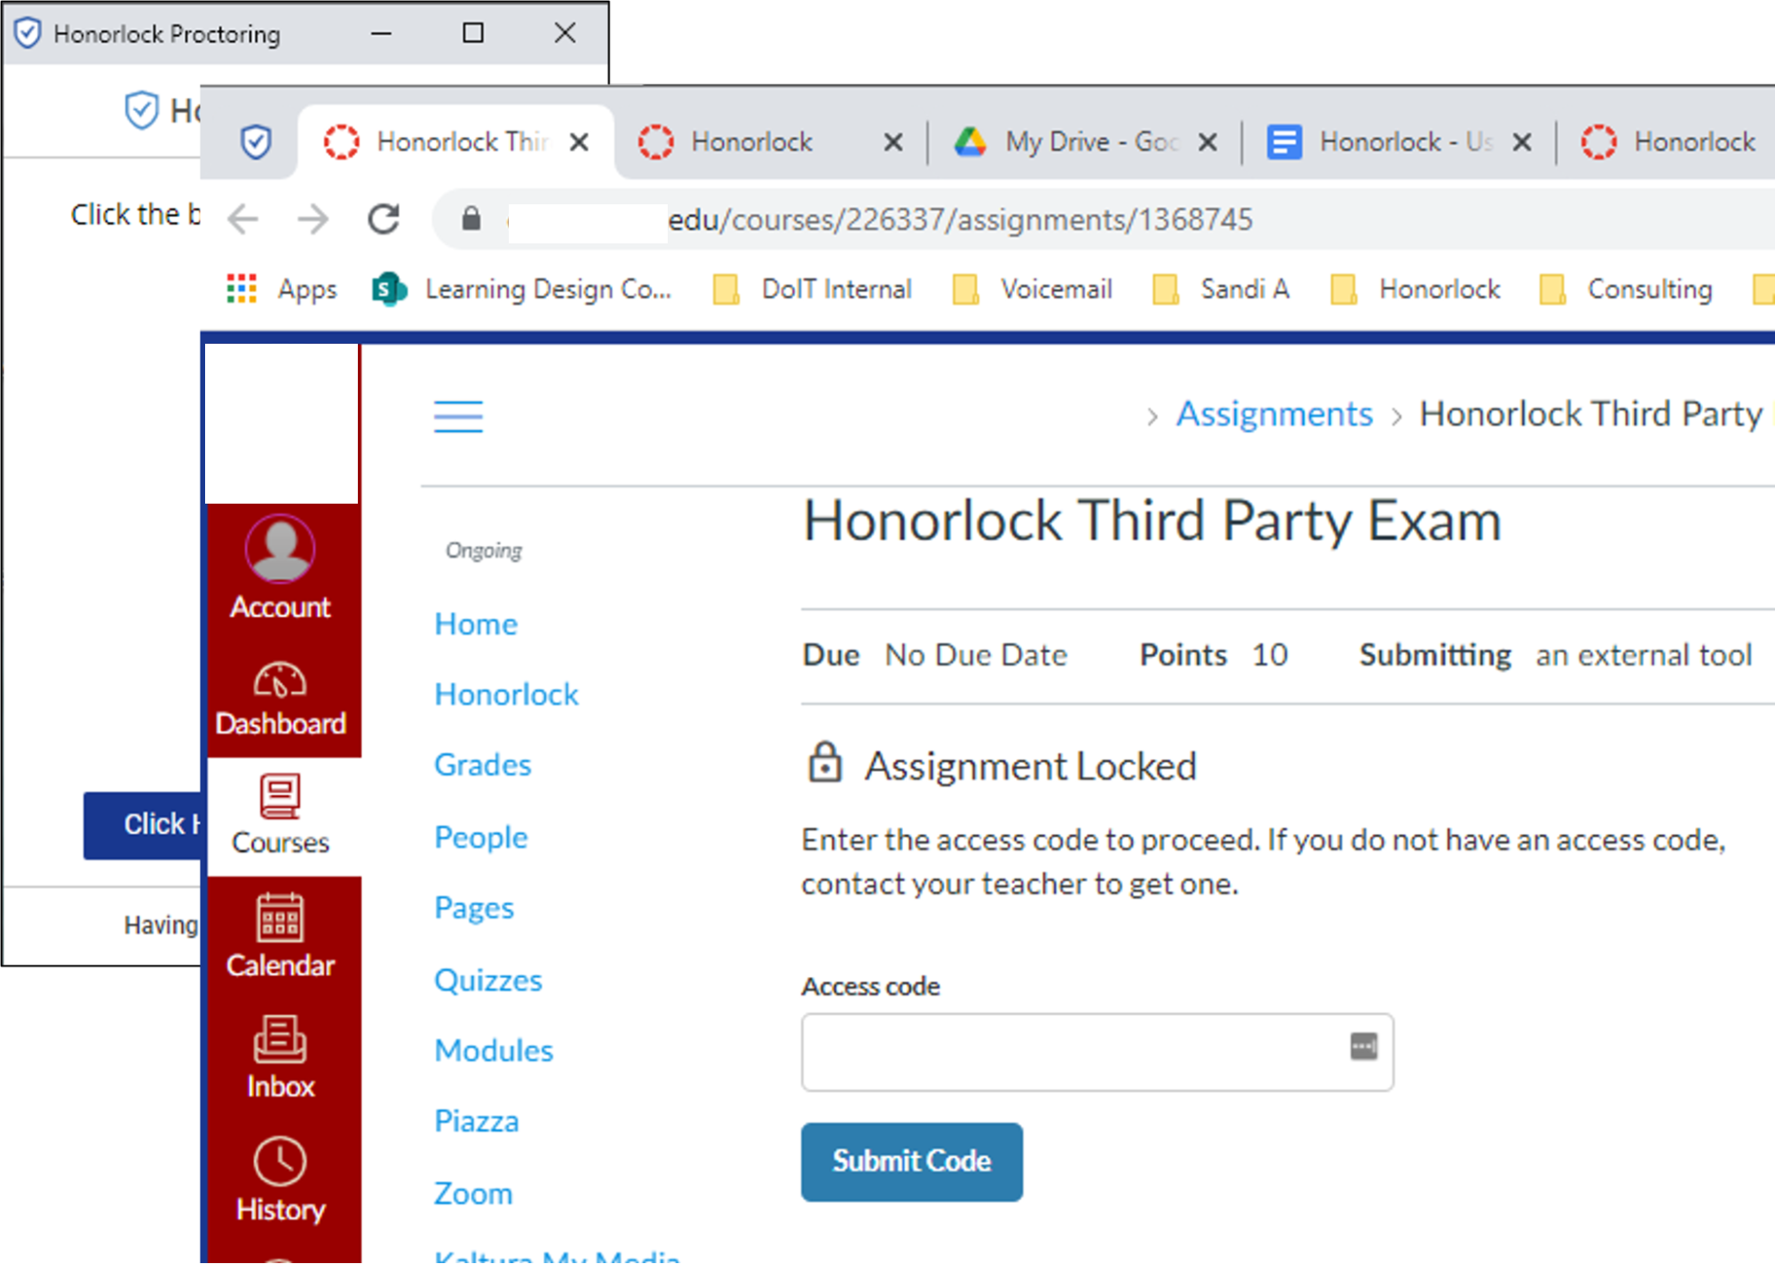The image size is (1775, 1264).
Task: Click the 'Ongoing' term label
Action: 484,550
